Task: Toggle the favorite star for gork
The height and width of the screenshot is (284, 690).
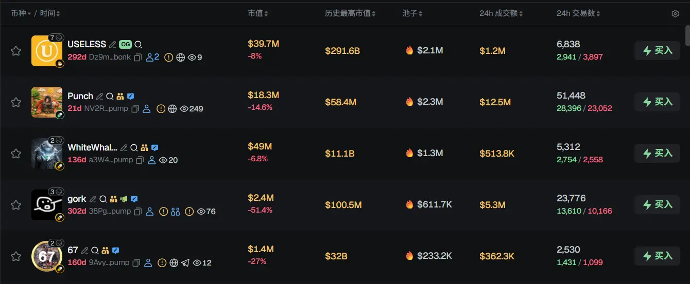Action: pyautogui.click(x=16, y=205)
